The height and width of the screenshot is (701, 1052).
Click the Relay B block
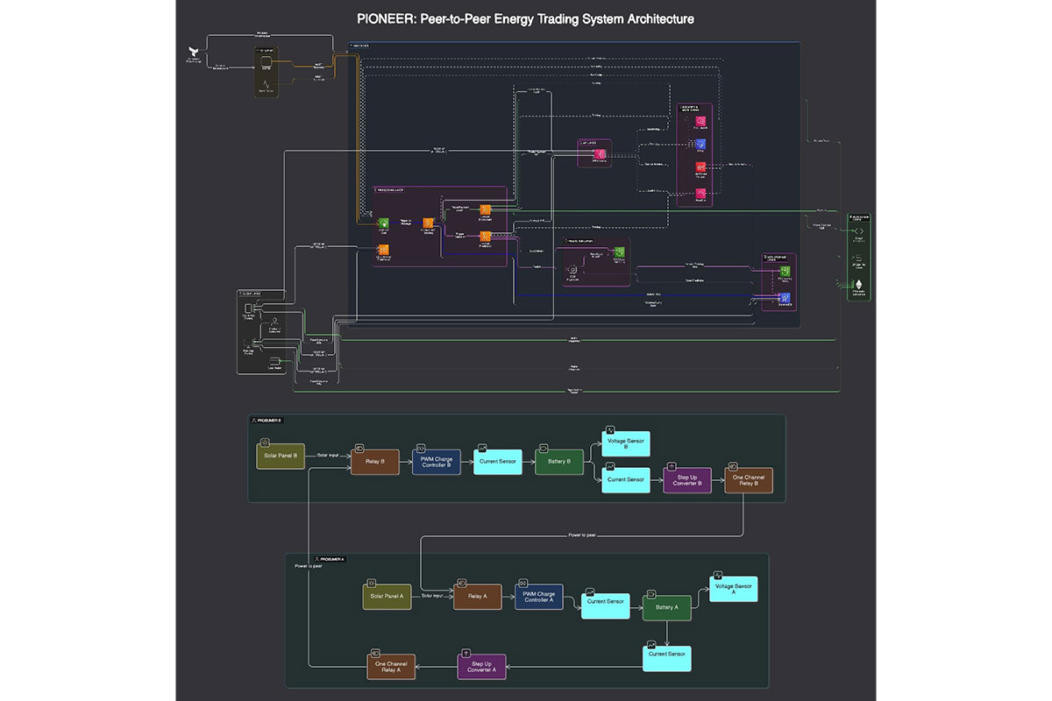(x=375, y=462)
